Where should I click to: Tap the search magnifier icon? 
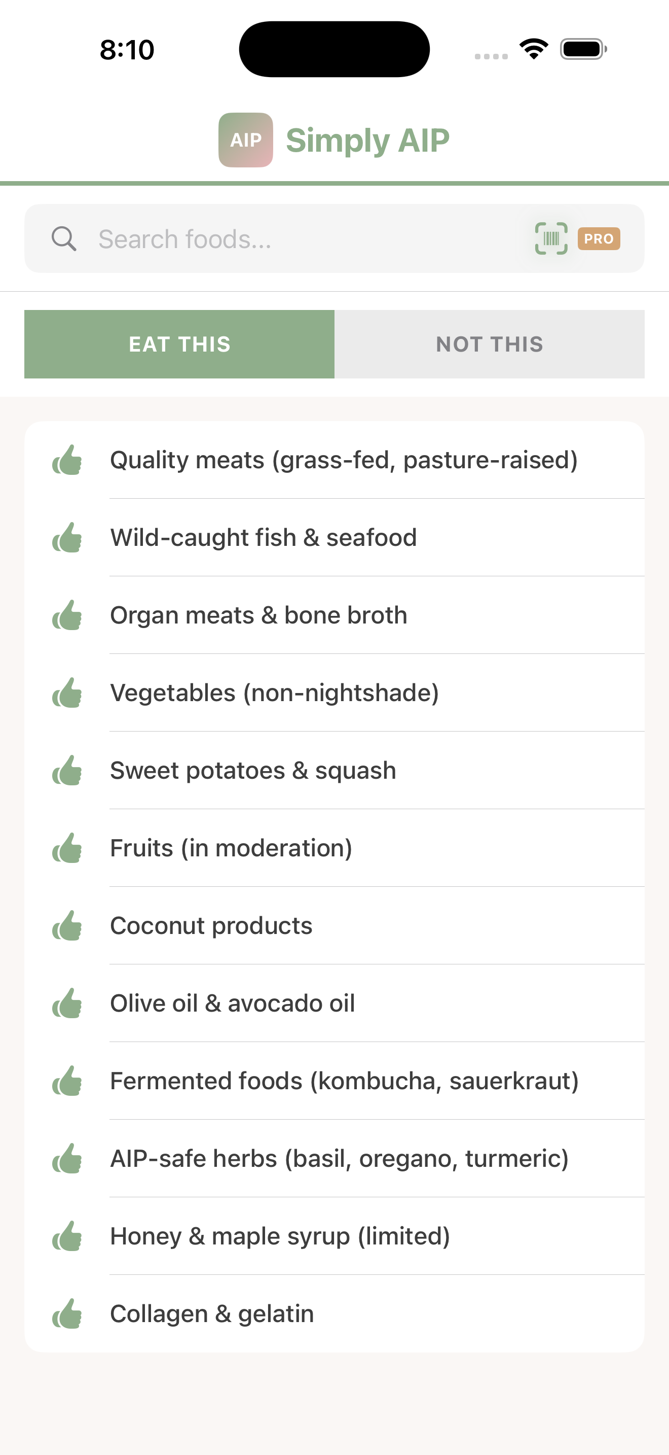(x=64, y=238)
